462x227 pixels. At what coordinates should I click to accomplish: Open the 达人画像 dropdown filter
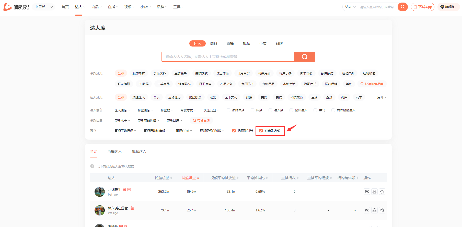coord(122,110)
